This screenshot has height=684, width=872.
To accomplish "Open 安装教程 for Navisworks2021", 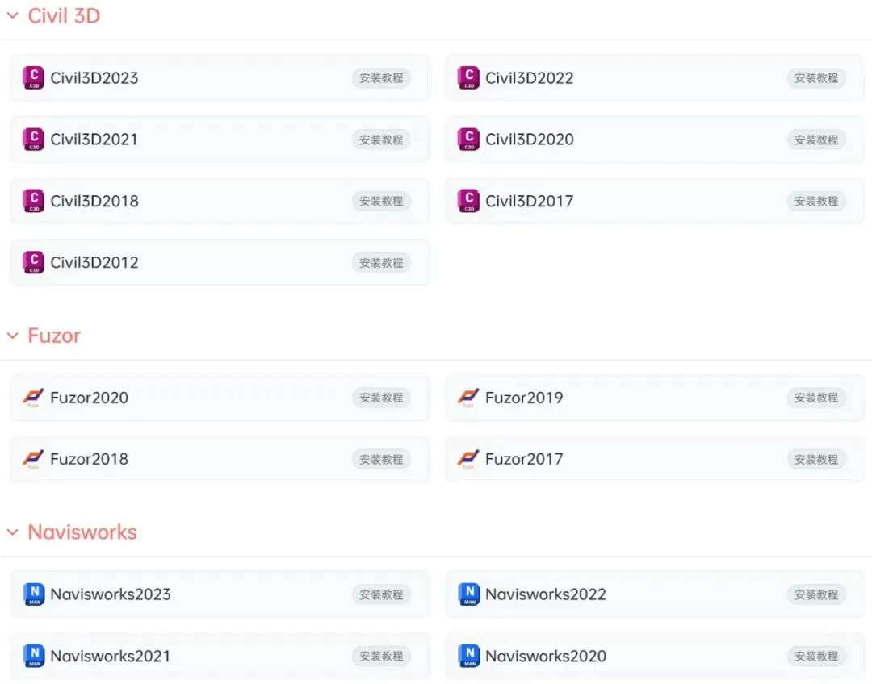I will pyautogui.click(x=381, y=657).
